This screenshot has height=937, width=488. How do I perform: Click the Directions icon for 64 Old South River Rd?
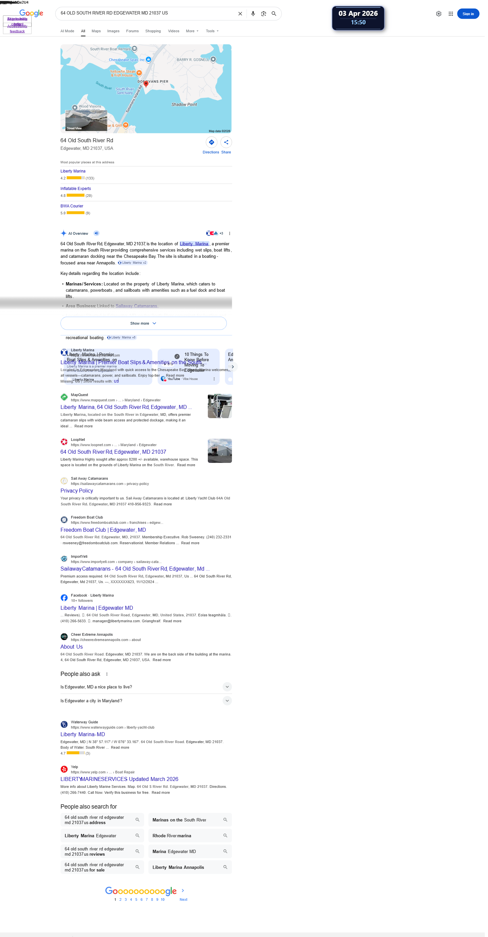click(x=211, y=142)
